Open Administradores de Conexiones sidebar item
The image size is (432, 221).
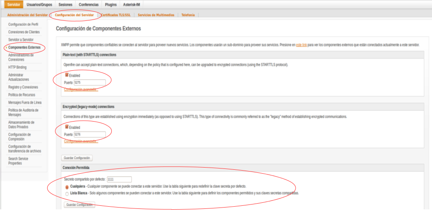(21, 57)
